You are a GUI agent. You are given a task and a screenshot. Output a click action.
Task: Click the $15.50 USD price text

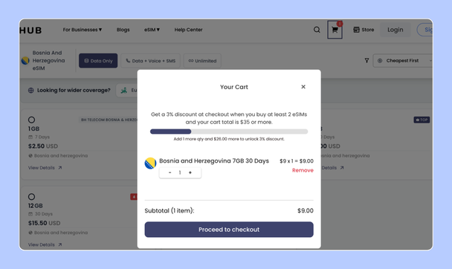point(44,223)
